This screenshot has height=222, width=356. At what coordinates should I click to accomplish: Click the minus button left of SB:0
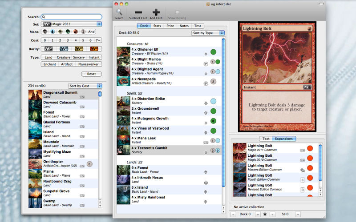(272, 214)
